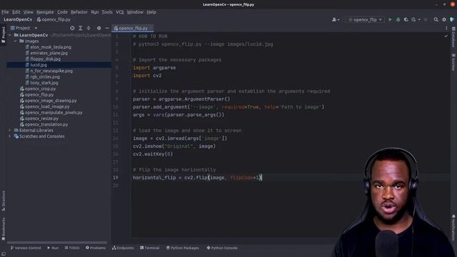
Task: Open Run tool window at bottom
Action: click(x=53, y=248)
